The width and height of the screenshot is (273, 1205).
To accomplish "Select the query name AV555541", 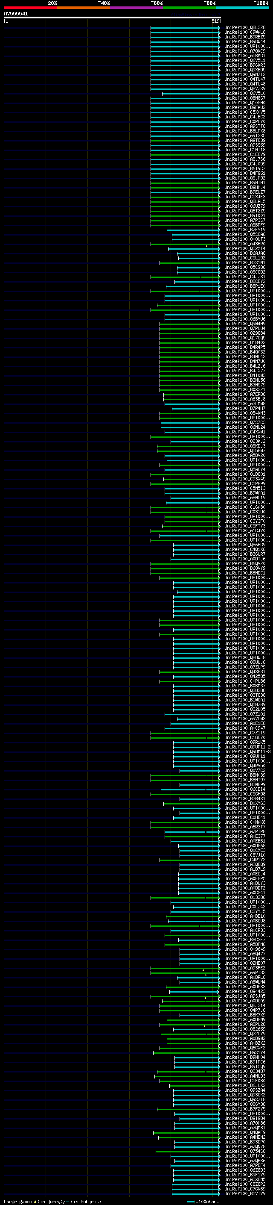I will pos(16,14).
